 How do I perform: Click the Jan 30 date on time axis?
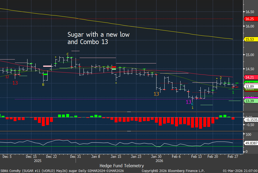pos(156,156)
